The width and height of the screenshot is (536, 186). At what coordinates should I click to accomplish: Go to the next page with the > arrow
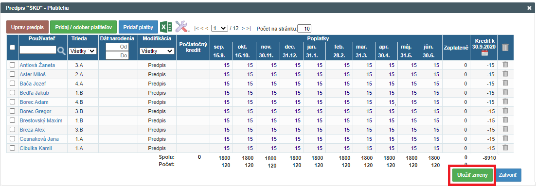tap(243, 29)
